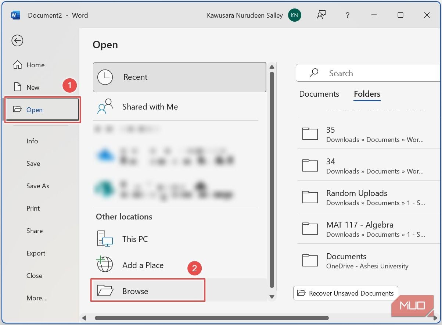This screenshot has width=442, height=325.
Task: Click the OneDrive Documents folder icon
Action: click(310, 260)
